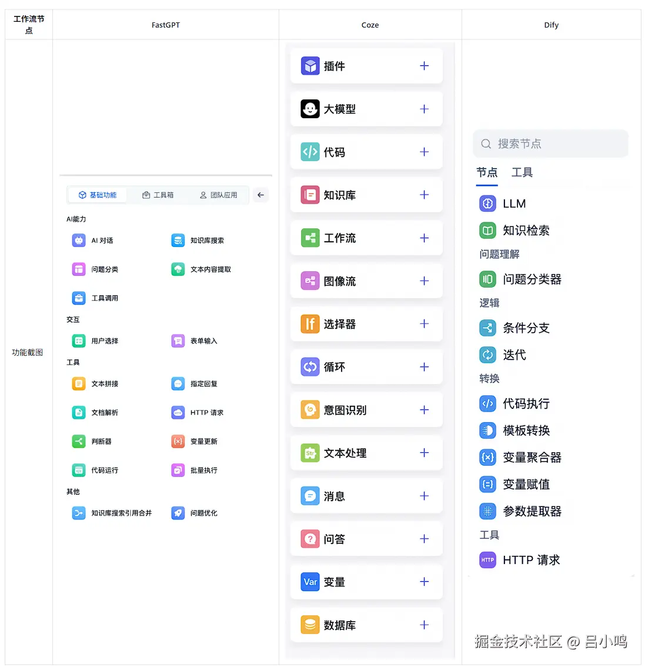Click the Dify 搜索节点 search field
645x667 pixels.
coord(550,144)
